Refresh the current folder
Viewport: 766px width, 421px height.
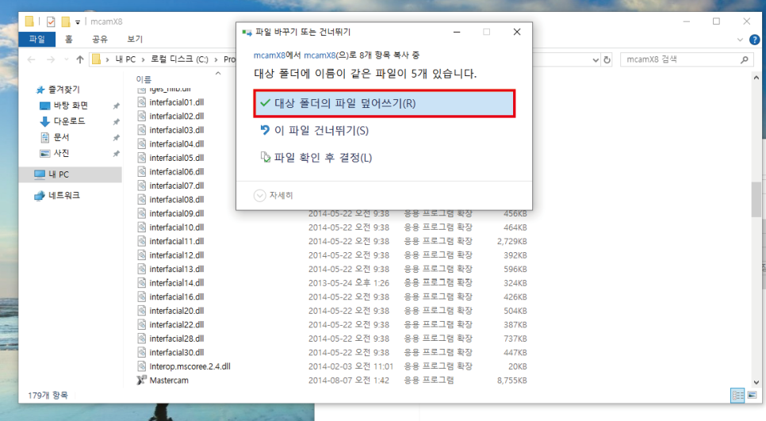(607, 59)
